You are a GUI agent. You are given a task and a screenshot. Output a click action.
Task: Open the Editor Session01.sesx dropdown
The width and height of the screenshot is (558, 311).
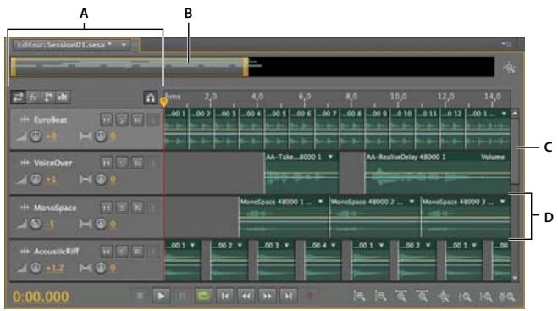click(124, 45)
